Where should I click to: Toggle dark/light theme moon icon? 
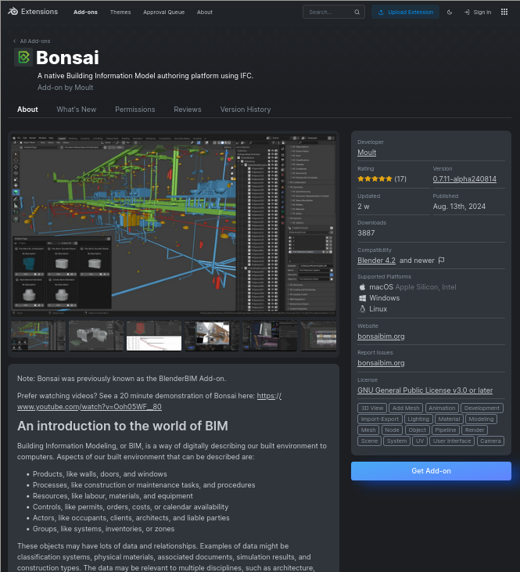click(x=450, y=12)
